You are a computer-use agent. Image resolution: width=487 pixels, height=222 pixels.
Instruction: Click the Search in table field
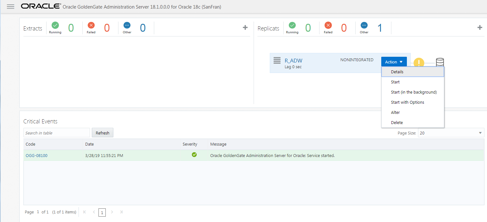coord(57,133)
